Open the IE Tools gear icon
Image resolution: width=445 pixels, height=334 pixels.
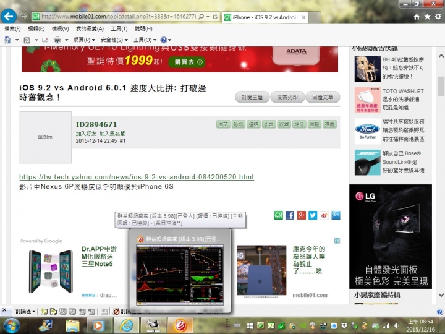click(438, 17)
